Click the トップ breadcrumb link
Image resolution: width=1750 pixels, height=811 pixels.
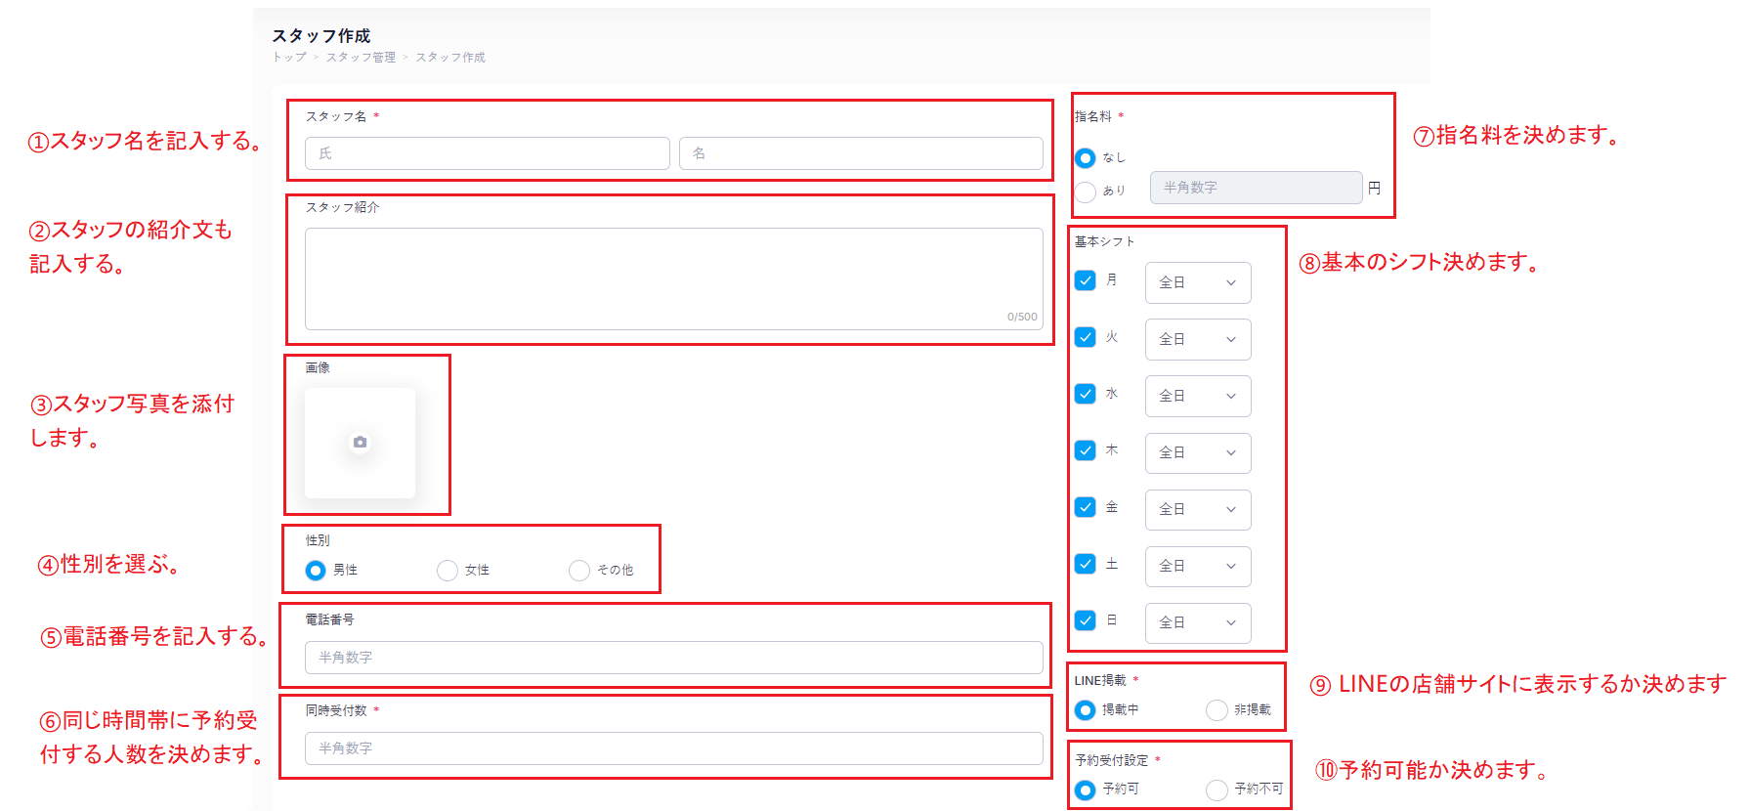[289, 58]
